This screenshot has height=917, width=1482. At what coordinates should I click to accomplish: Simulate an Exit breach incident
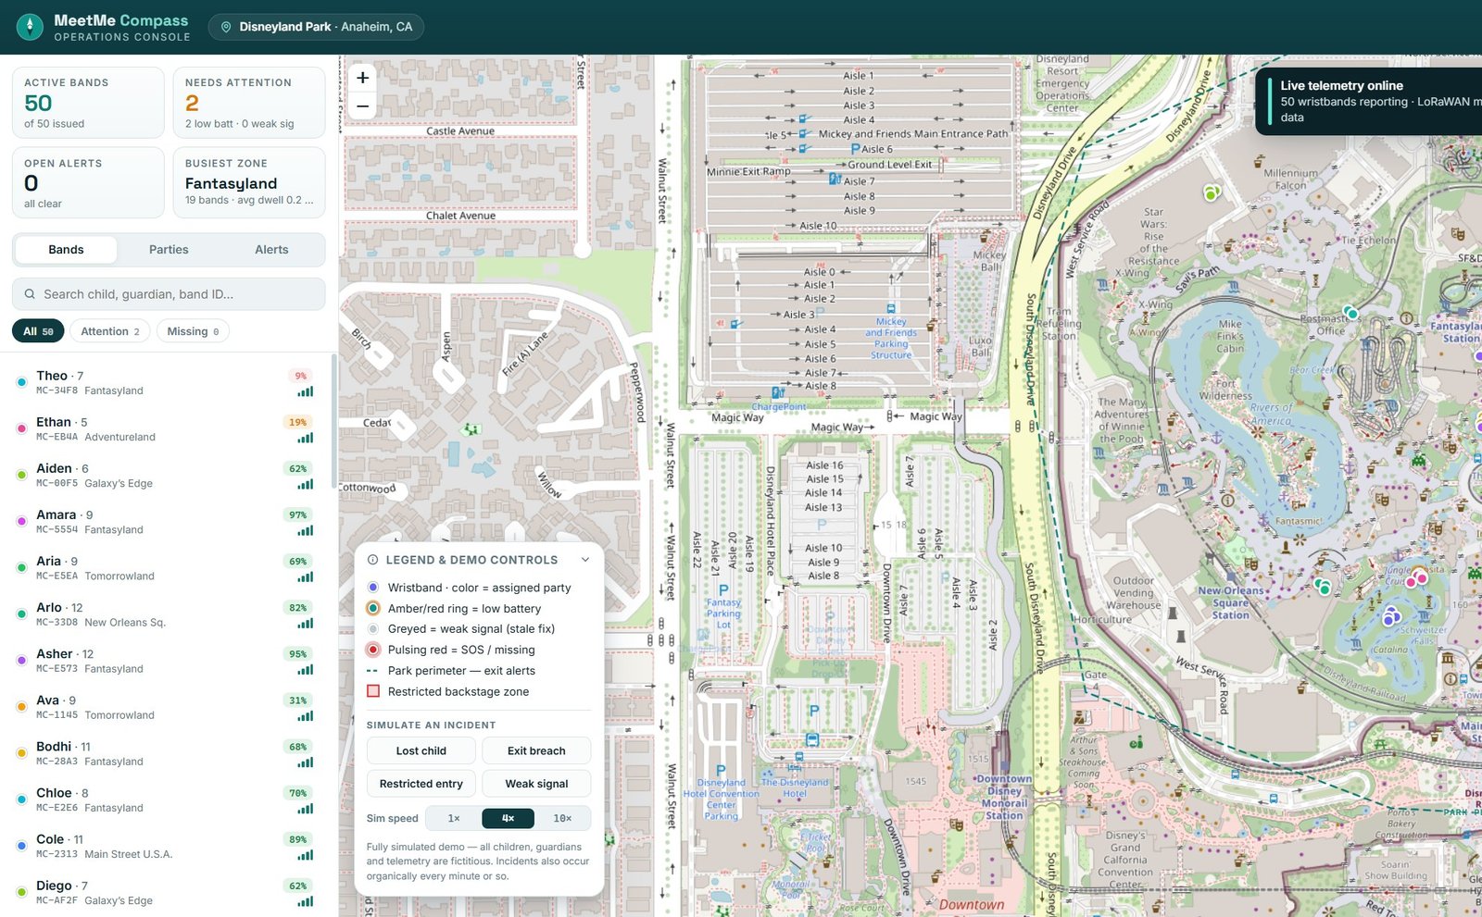(536, 750)
